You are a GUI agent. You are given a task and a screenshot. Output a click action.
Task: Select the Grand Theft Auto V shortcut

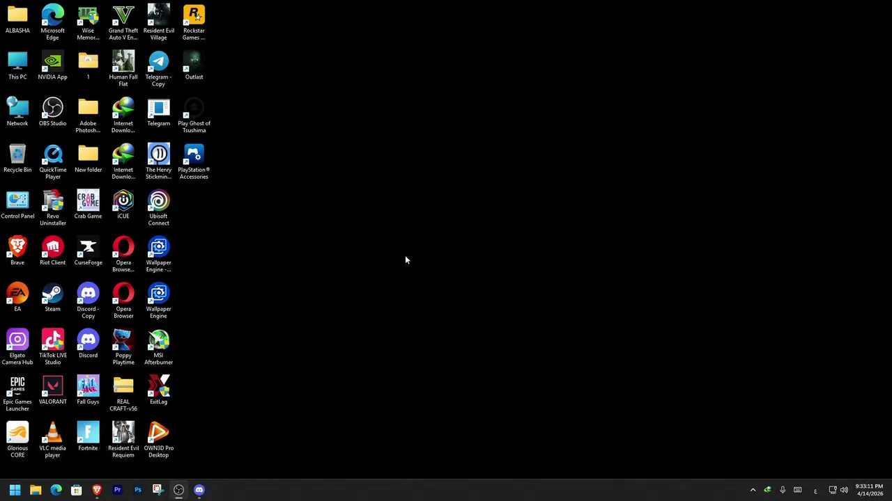pos(123,22)
